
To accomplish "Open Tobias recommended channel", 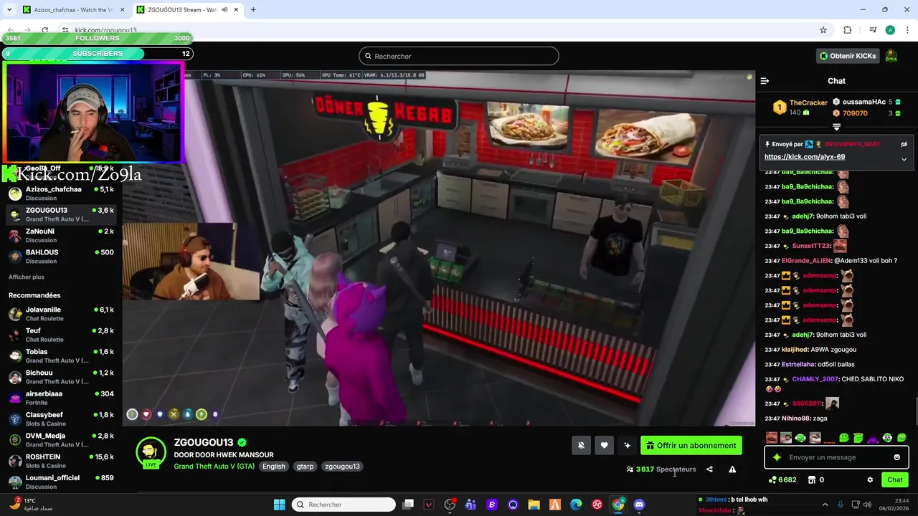I will click(61, 355).
